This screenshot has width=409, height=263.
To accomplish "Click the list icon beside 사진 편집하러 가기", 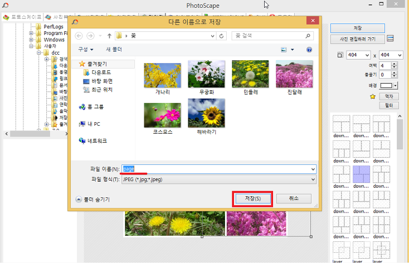I will [x=390, y=39].
